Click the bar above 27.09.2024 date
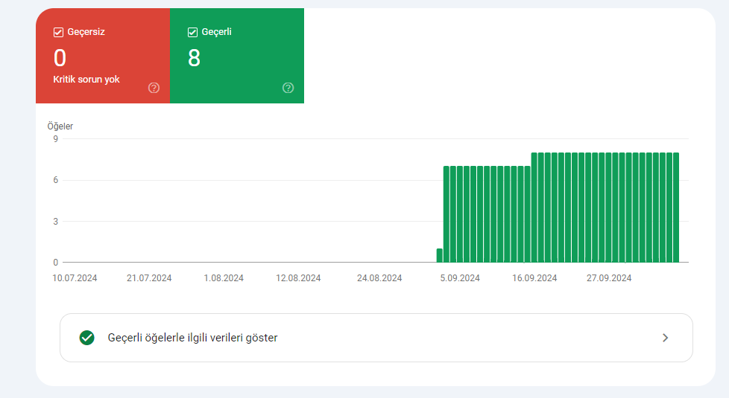 click(x=608, y=208)
